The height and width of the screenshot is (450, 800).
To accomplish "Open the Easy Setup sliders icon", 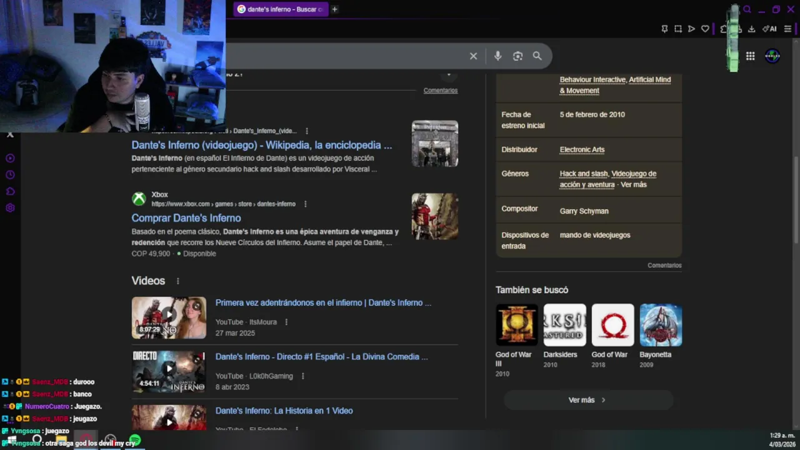I will pyautogui.click(x=787, y=29).
